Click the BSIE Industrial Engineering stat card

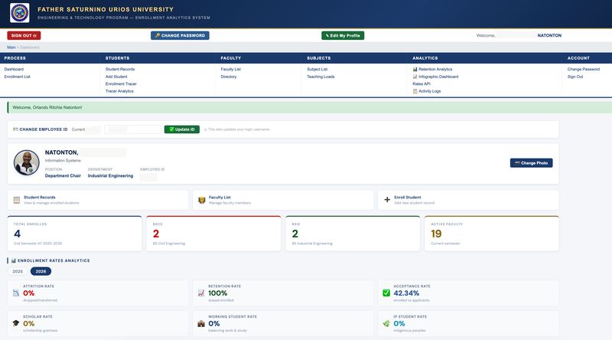tap(353, 234)
